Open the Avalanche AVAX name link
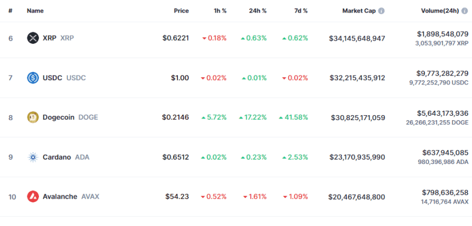 pyautogui.click(x=71, y=197)
